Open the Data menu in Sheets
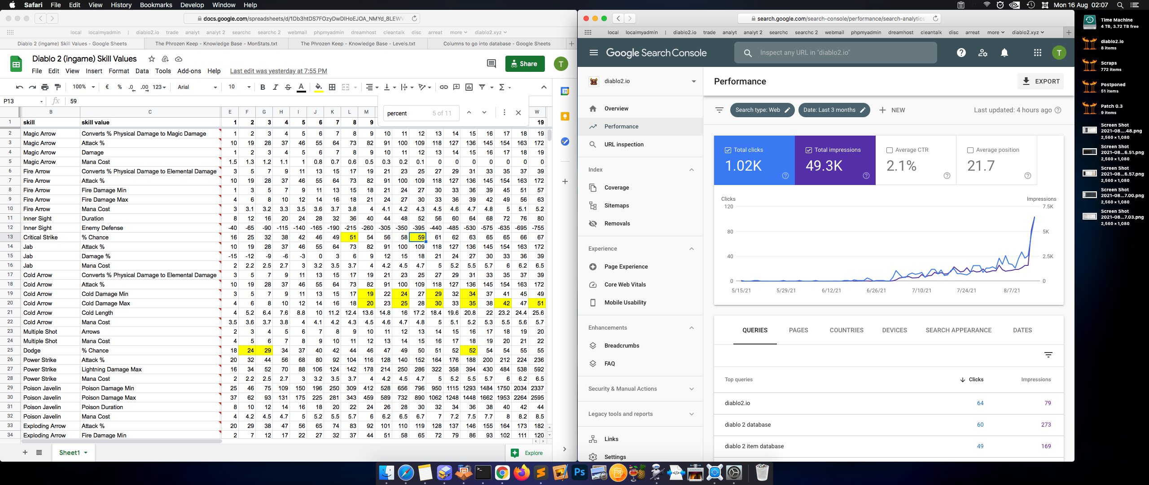 142,71
